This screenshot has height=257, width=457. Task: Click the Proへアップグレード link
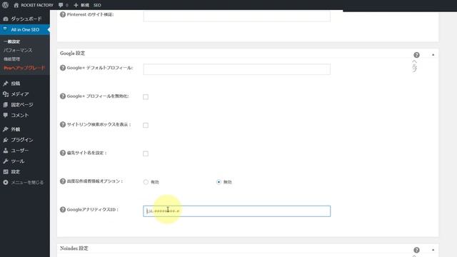point(24,68)
